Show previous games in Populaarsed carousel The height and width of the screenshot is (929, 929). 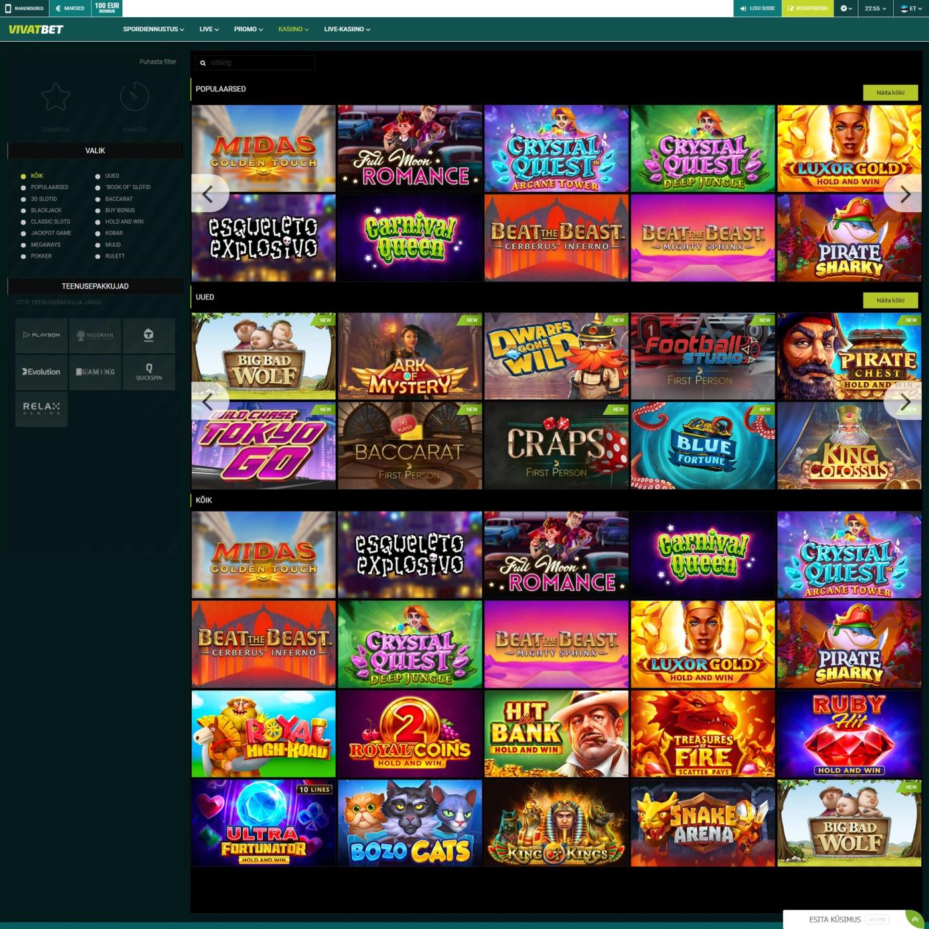tap(208, 194)
